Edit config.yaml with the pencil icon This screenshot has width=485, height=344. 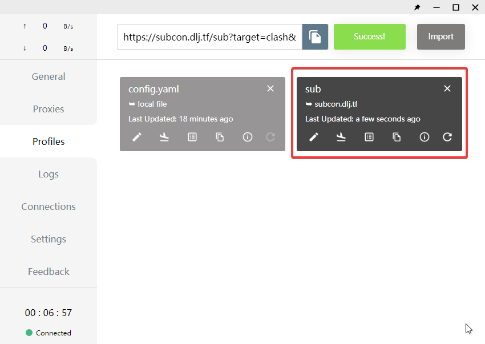tap(136, 137)
